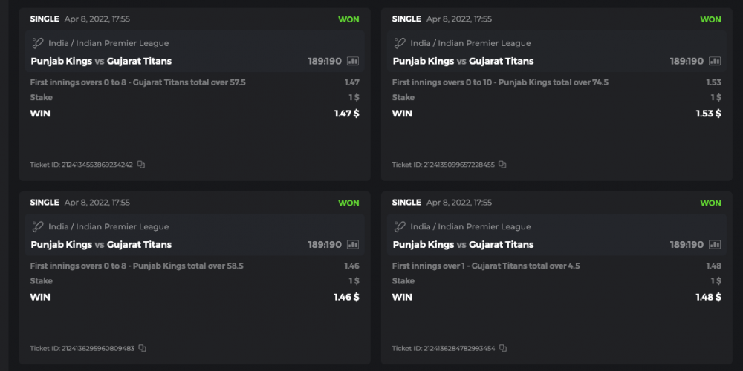The width and height of the screenshot is (743, 371).
Task: Open Punjab Kings vs Gujarat Titans in 1.53 bet
Action: [x=463, y=61]
